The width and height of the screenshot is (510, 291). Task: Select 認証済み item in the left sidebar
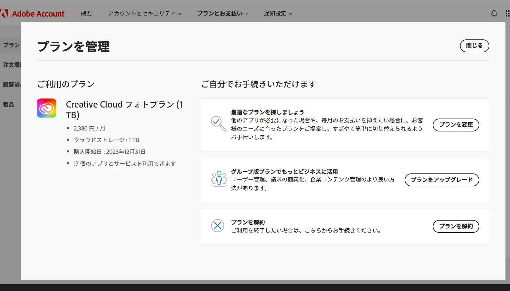click(x=12, y=85)
